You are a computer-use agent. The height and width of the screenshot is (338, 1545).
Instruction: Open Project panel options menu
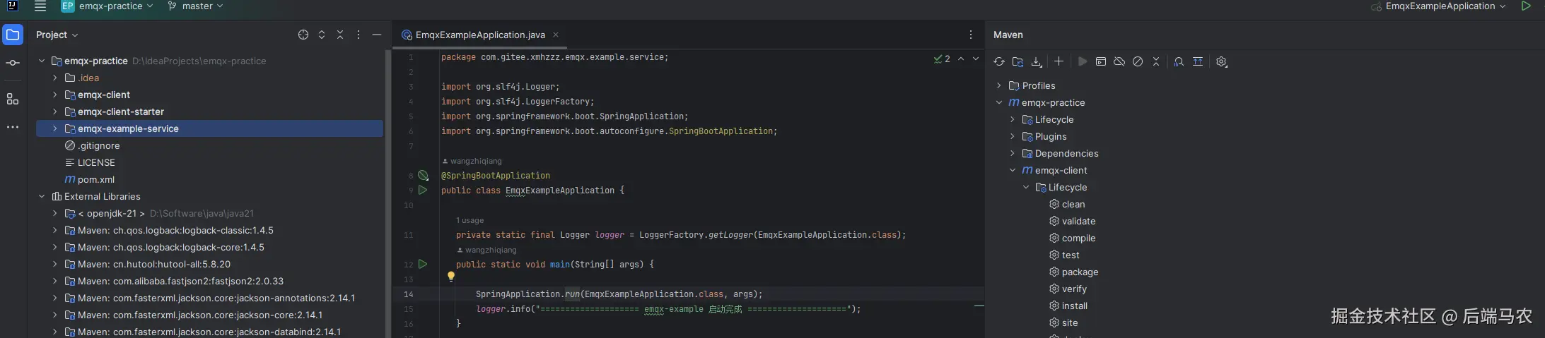click(358, 35)
